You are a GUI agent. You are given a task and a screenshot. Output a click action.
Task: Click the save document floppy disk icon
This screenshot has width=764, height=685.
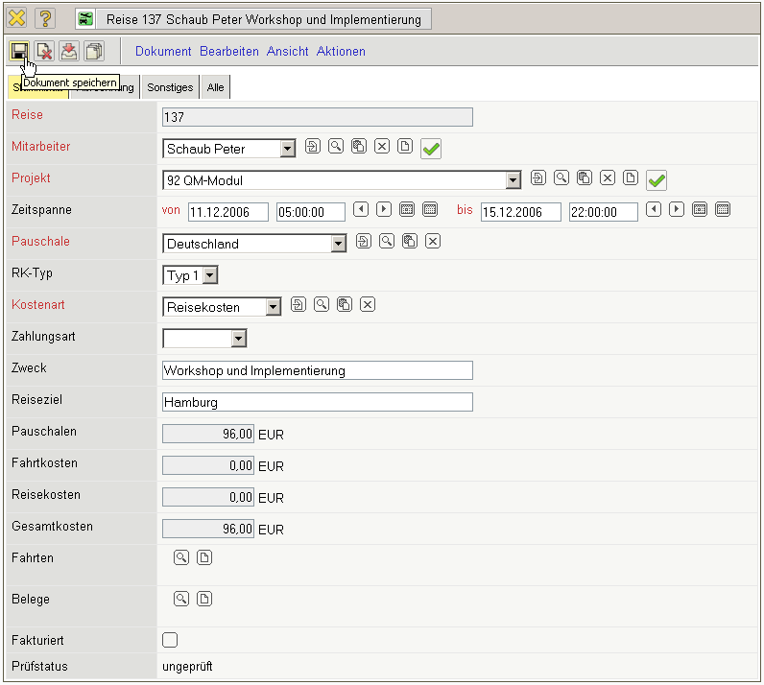click(x=19, y=51)
